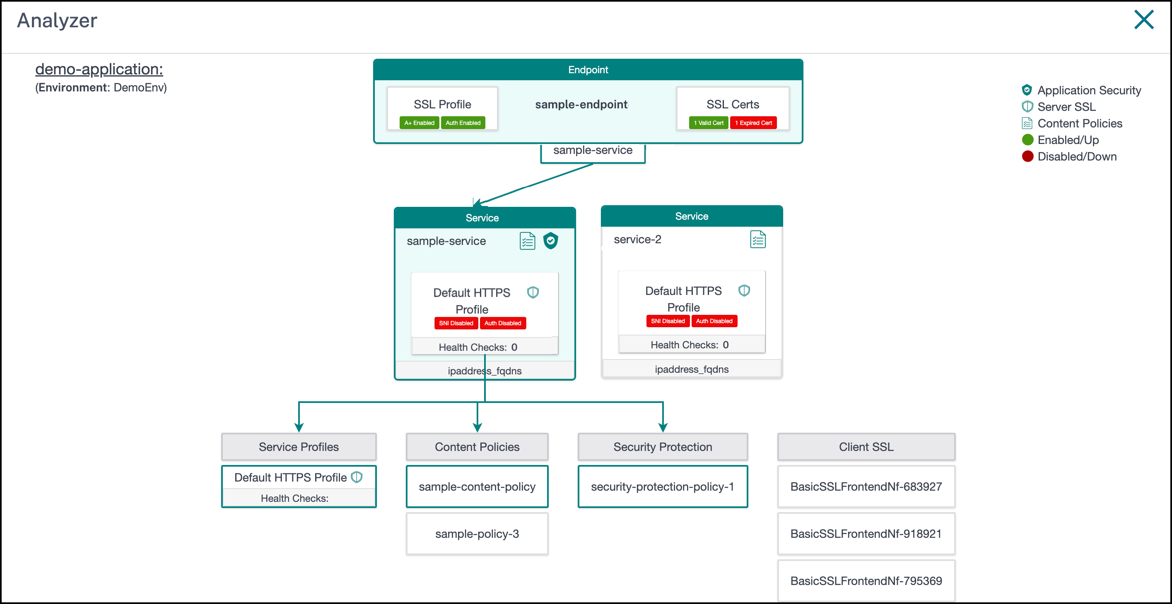Select Auth Disabled badge in service-2
Image resolution: width=1172 pixels, height=604 pixels.
(714, 321)
